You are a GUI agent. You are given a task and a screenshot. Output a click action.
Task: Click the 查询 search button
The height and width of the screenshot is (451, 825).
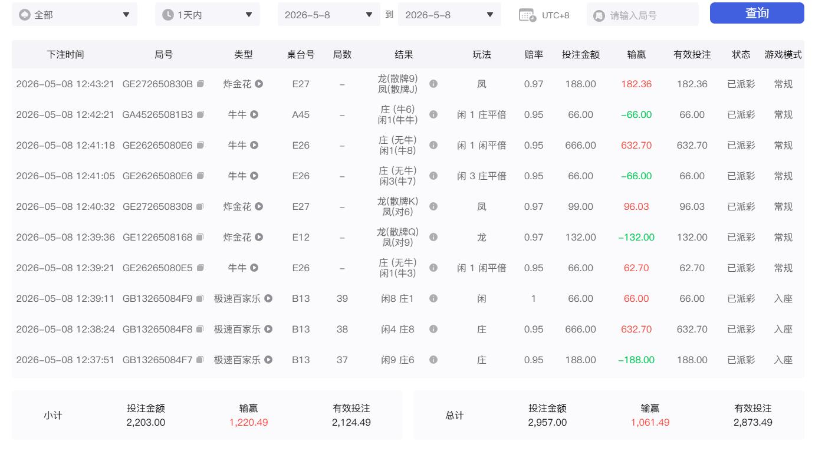757,13
